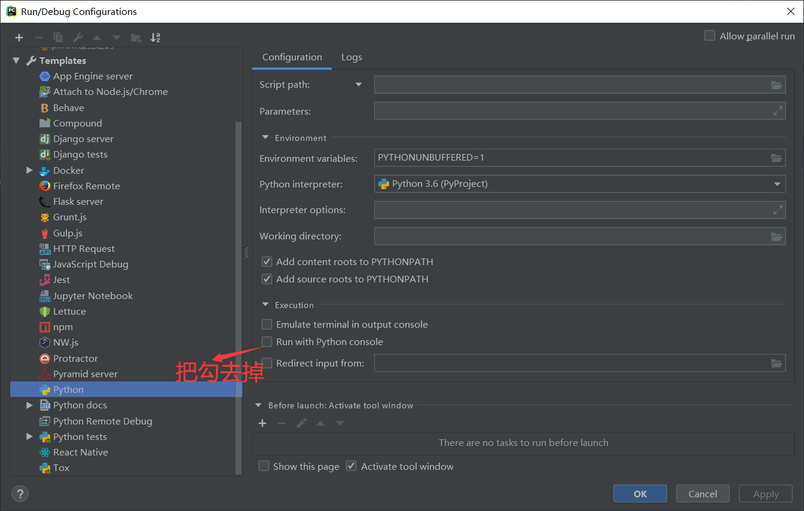This screenshot has width=804, height=511.
Task: Select App Engine server template
Action: point(93,76)
